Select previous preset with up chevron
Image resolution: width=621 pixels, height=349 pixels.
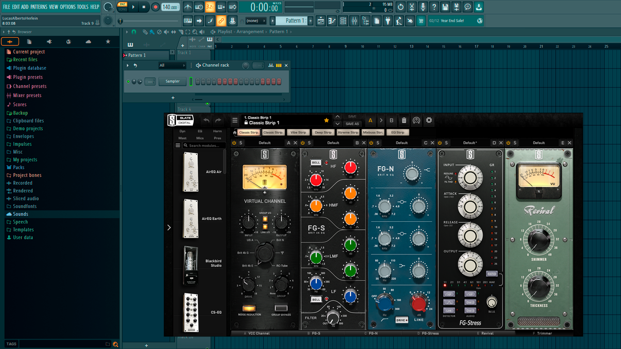pos(337,117)
